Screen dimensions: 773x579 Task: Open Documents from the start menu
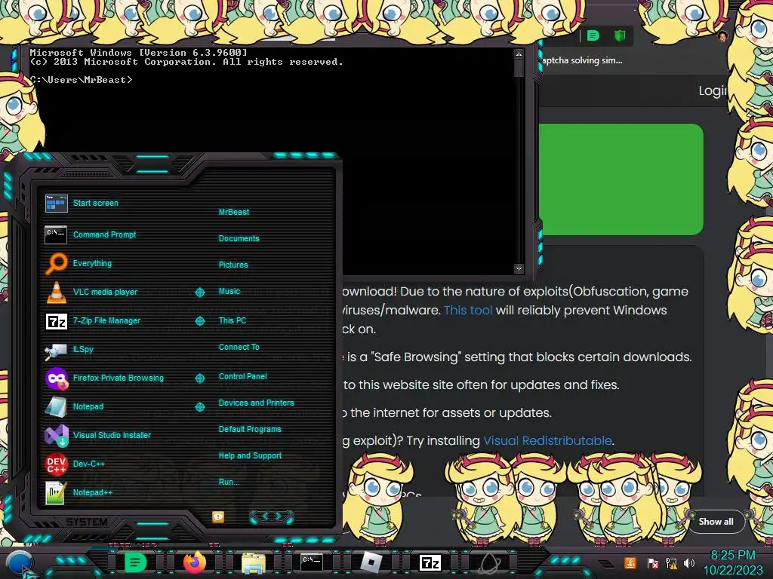(239, 238)
